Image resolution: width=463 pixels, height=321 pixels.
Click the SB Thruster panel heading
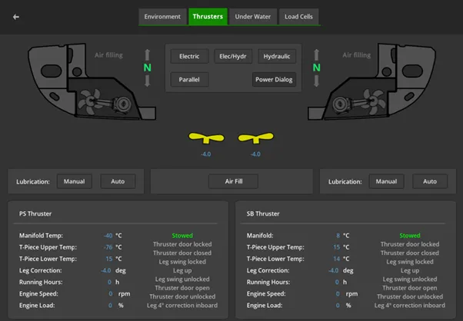263,213
